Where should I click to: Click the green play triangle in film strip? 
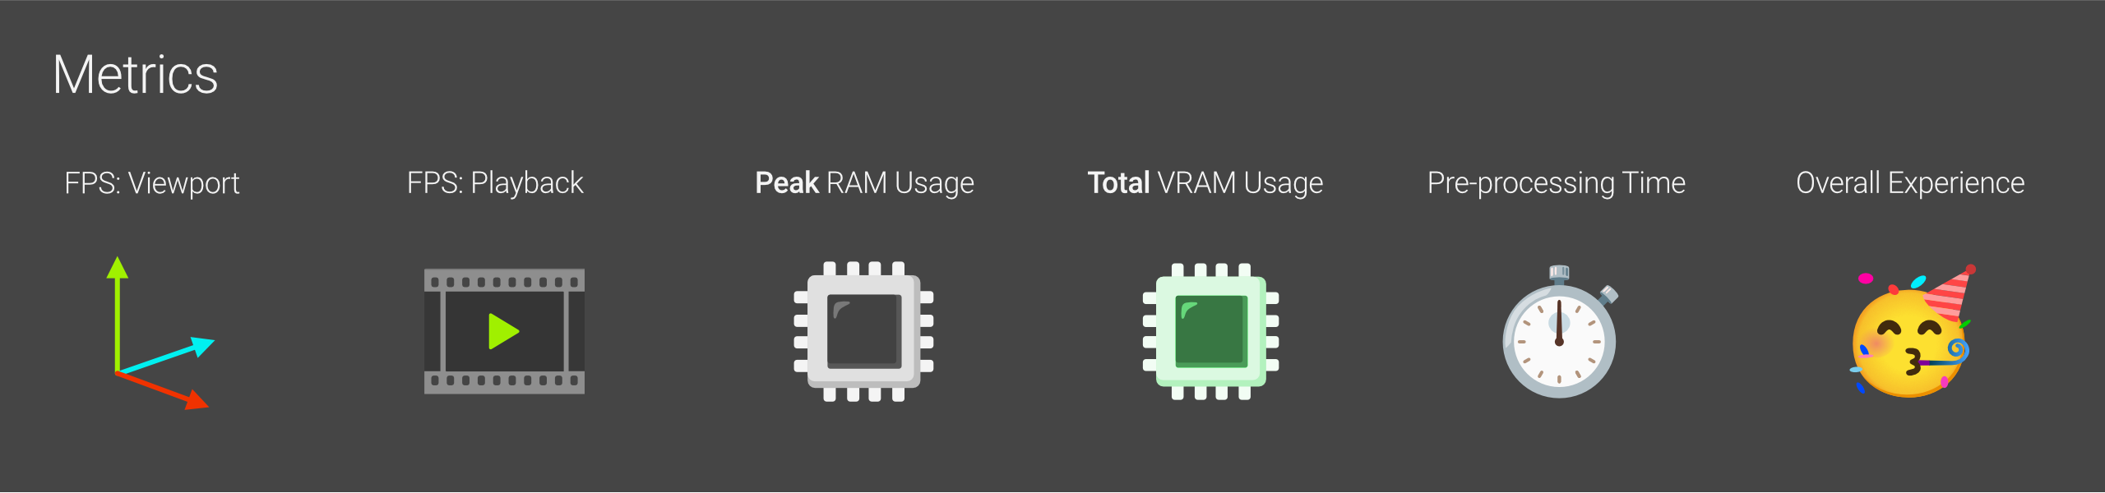[x=503, y=331]
